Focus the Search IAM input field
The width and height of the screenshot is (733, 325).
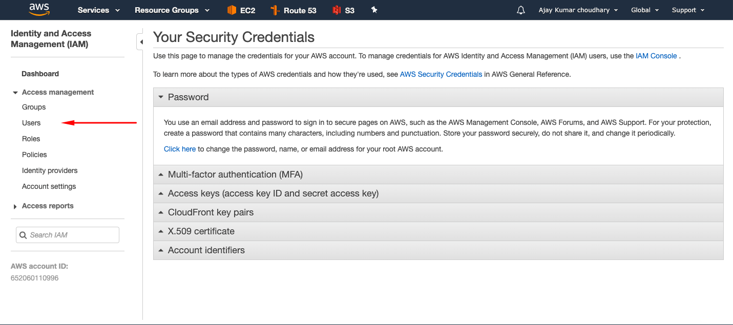[68, 235]
